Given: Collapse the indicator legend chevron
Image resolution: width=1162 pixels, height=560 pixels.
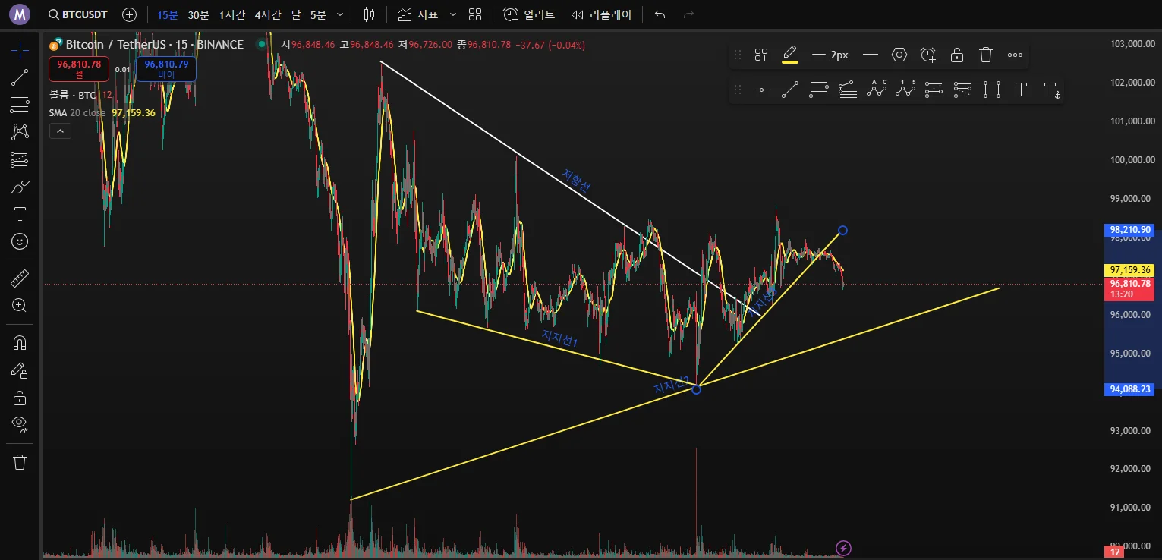Looking at the screenshot, I should click(x=60, y=131).
